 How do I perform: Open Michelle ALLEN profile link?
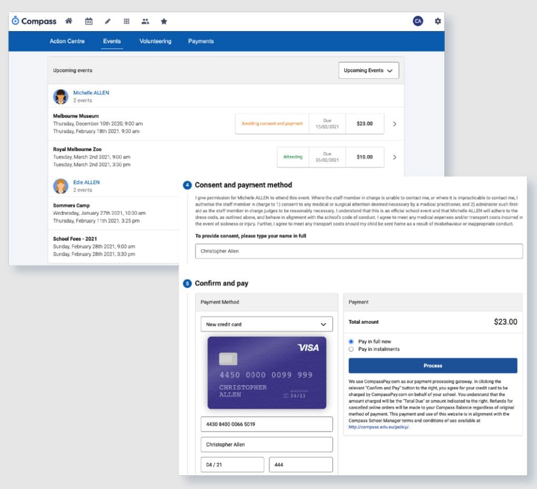tap(91, 93)
